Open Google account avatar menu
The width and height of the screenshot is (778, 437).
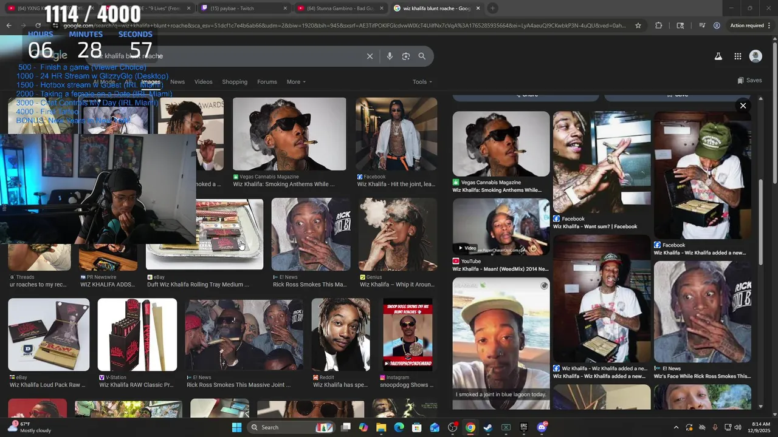[x=756, y=56]
